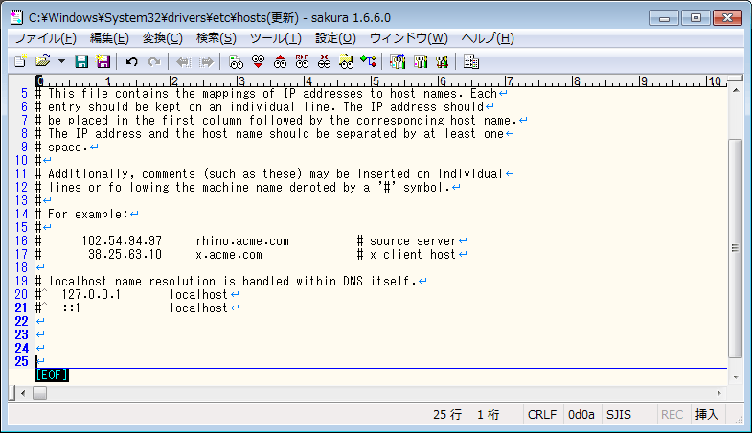
Task: Open type settings list icon
Action: click(x=398, y=61)
